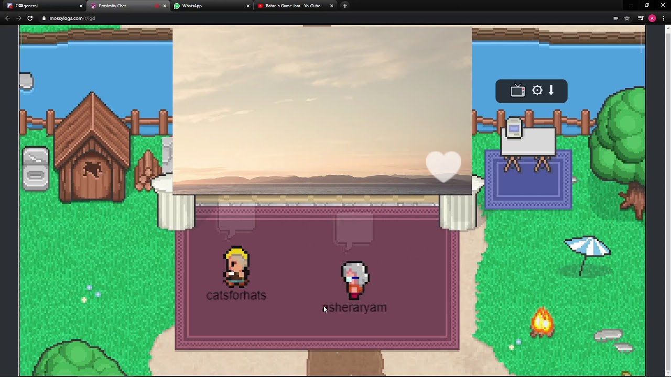
Task: Switch to the general tab
Action: 44,6
